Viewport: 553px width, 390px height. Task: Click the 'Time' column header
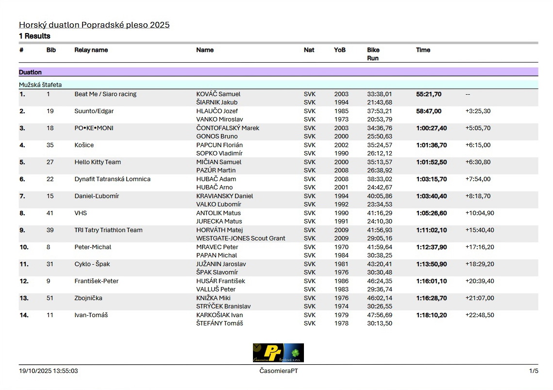coord(423,50)
